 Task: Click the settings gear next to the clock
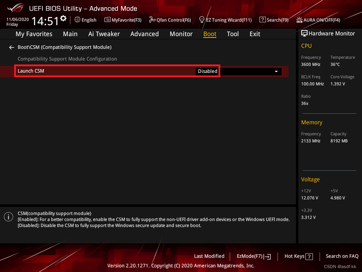click(63, 18)
